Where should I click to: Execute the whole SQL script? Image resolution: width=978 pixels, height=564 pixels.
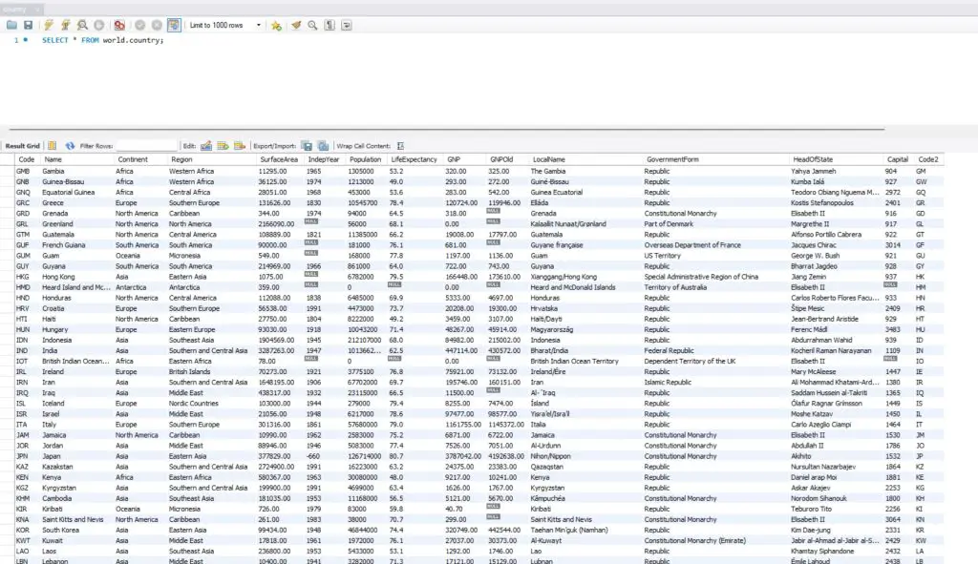pyautogui.click(x=48, y=25)
